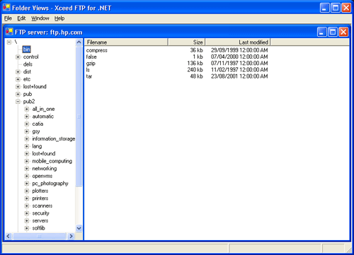
Task: Collapse the root backslash tree node
Action: [9, 42]
